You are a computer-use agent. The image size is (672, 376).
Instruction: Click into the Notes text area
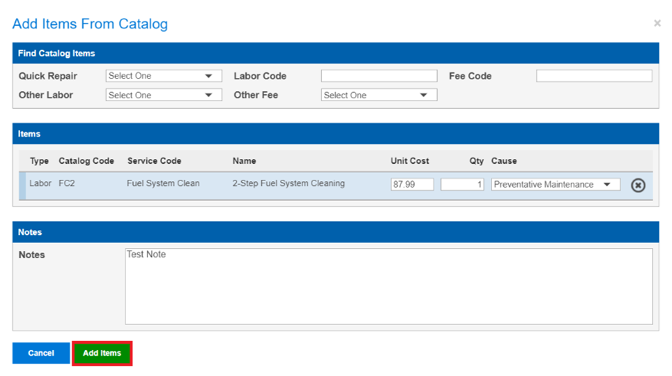(389, 286)
